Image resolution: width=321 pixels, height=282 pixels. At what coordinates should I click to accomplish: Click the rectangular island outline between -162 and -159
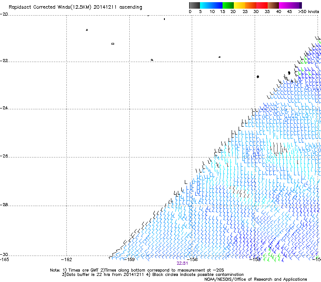point(113,44)
